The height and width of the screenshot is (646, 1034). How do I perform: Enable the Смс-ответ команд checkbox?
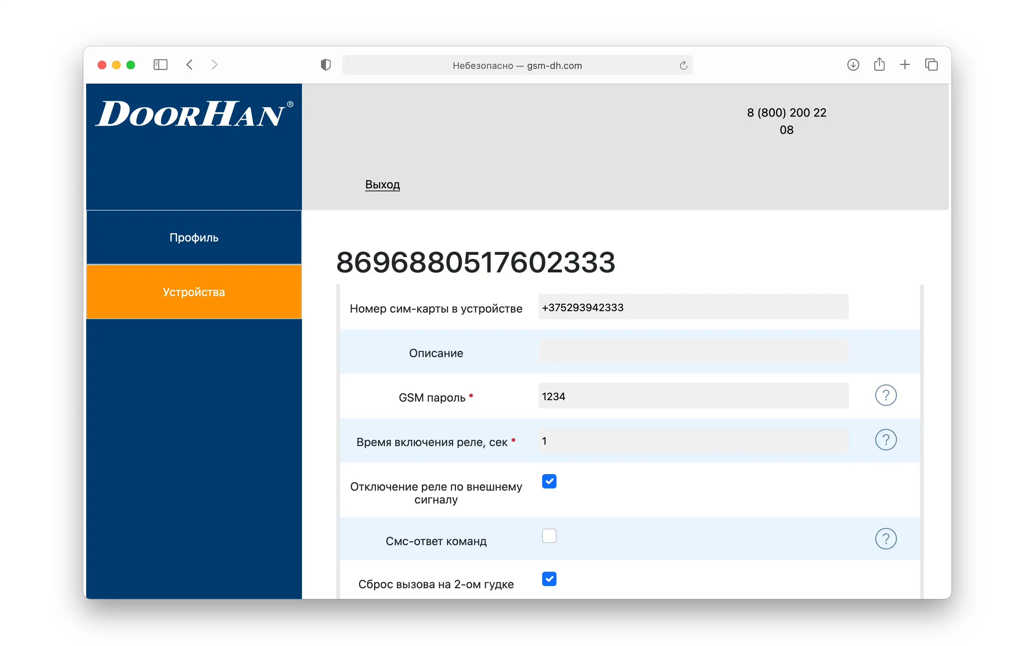click(549, 536)
